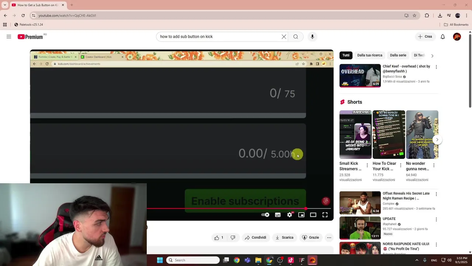Open YouTube notifications bell
The image size is (472, 266).
click(x=443, y=37)
